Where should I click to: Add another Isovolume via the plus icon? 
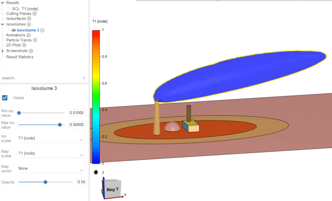(29, 24)
